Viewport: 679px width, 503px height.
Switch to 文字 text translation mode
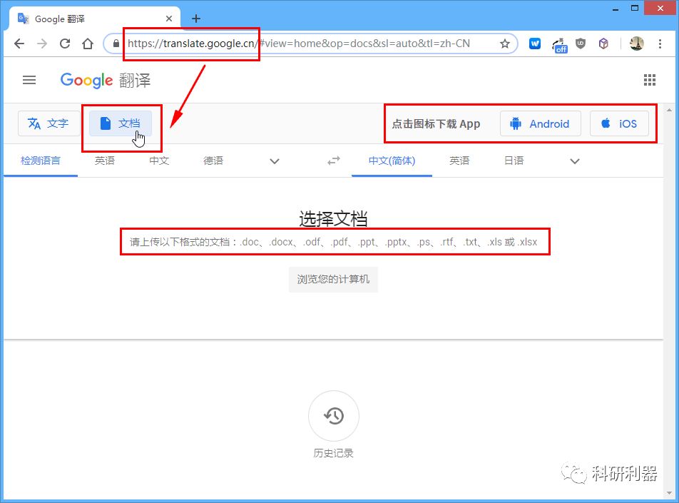tap(49, 123)
